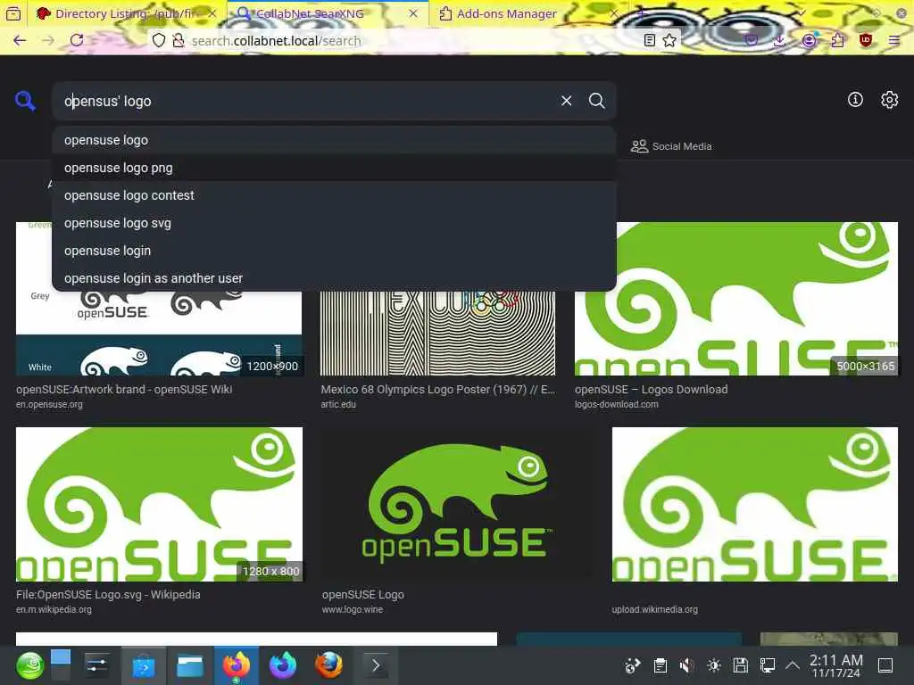Viewport: 914px width, 685px height.
Task: Open the Firefox account menu
Action: (809, 40)
